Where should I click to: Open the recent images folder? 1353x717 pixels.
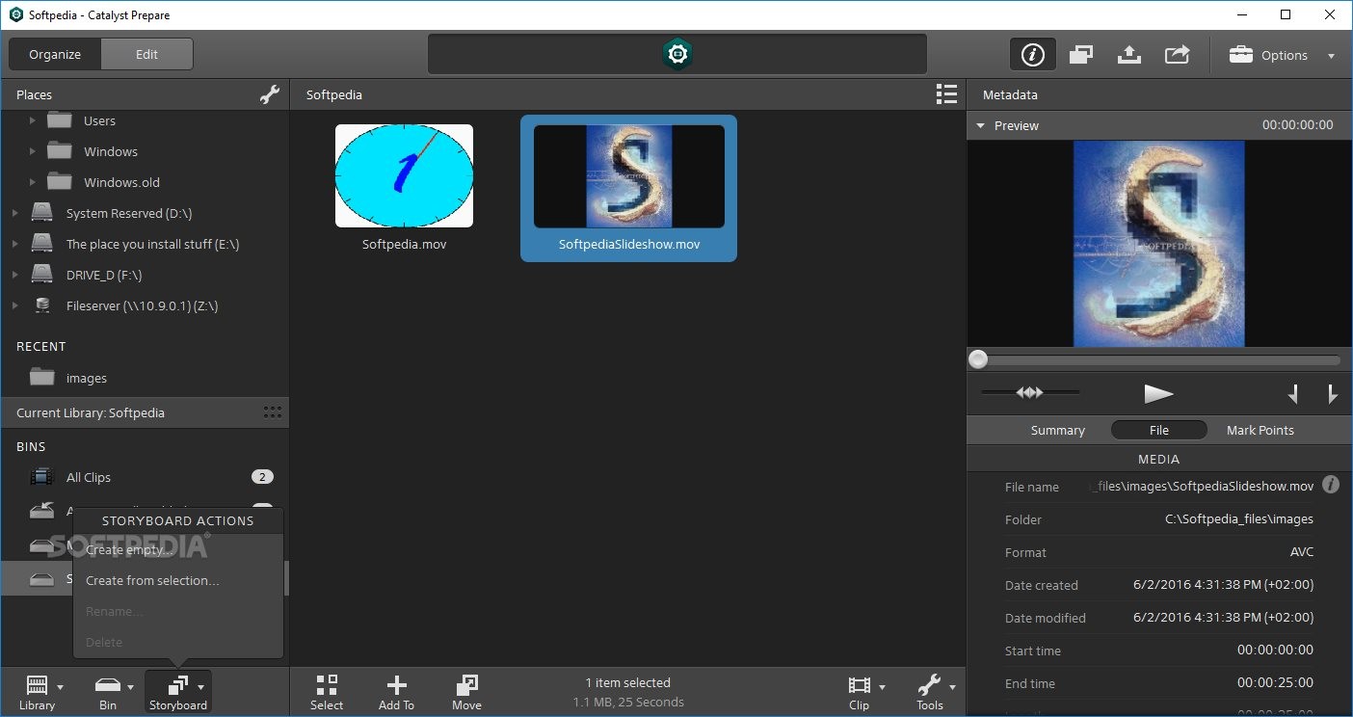coord(145,378)
